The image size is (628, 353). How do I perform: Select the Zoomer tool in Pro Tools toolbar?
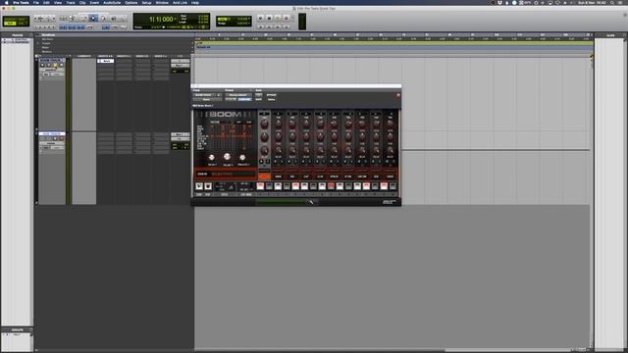pyautogui.click(x=63, y=19)
